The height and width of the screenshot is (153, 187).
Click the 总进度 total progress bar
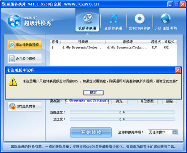pos(122,119)
